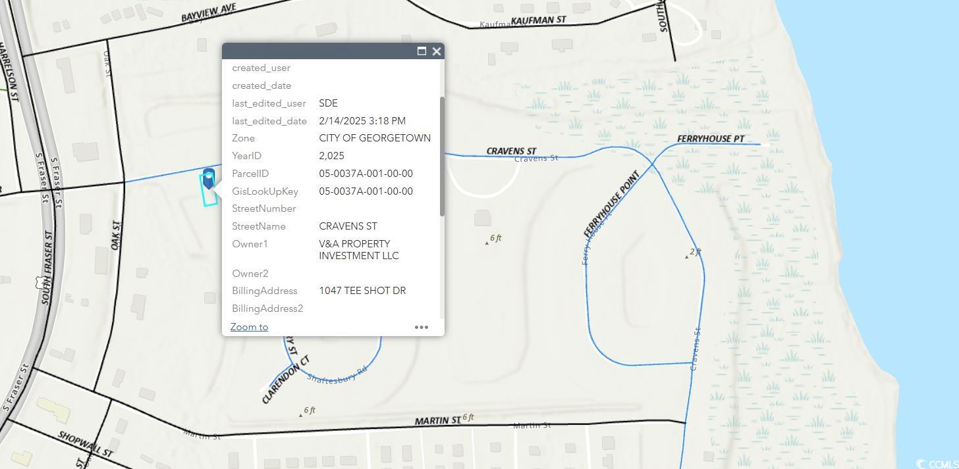Open the popup's three-dot options menu
Screen dimensions: 959x469
[422, 327]
